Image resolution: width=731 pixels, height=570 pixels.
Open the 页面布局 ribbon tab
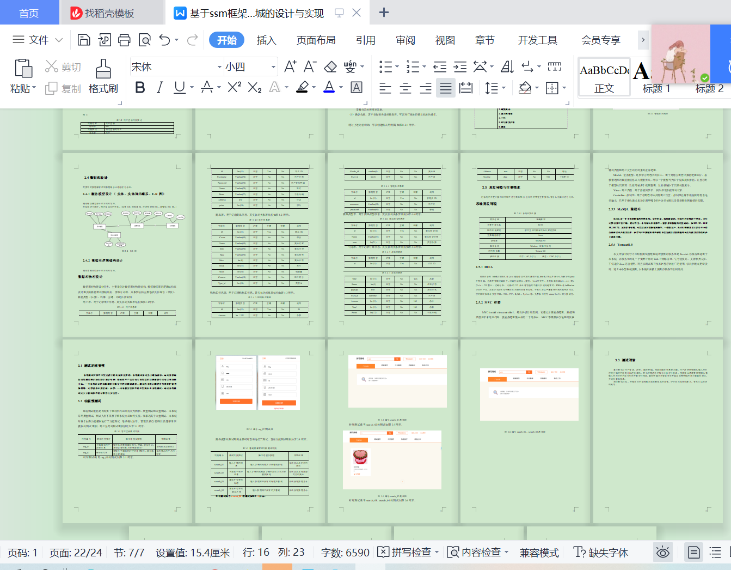coord(316,40)
